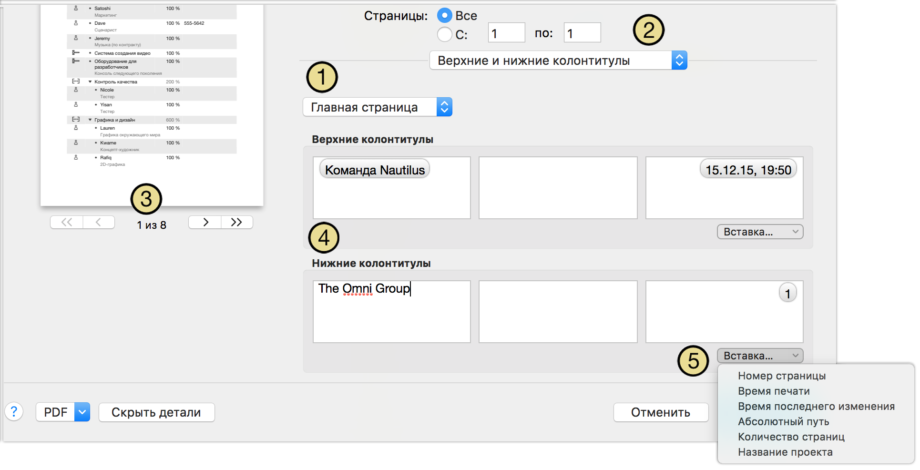Click the 'Скрыть детали' button
This screenshot has width=920, height=470.
click(x=156, y=412)
